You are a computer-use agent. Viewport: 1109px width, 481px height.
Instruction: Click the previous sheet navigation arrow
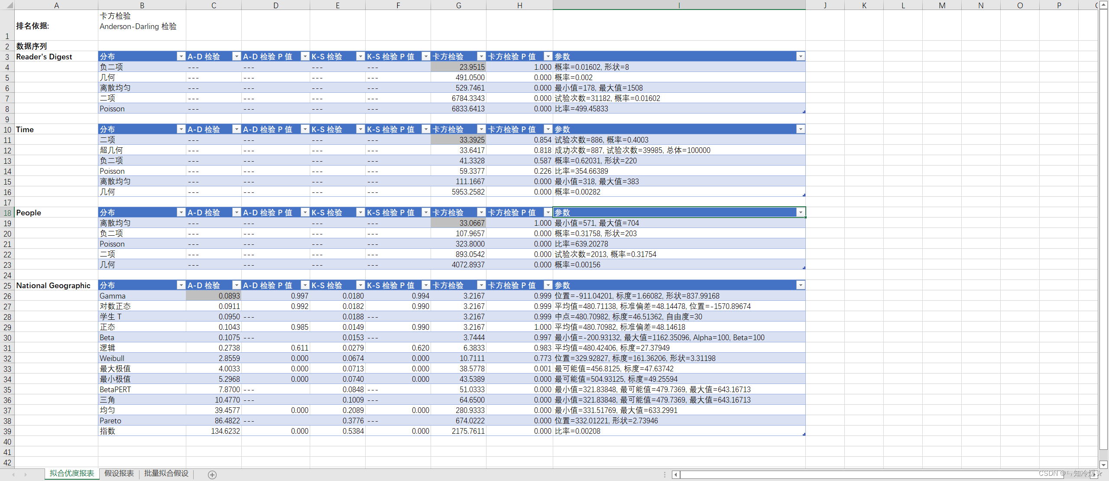pos(13,474)
